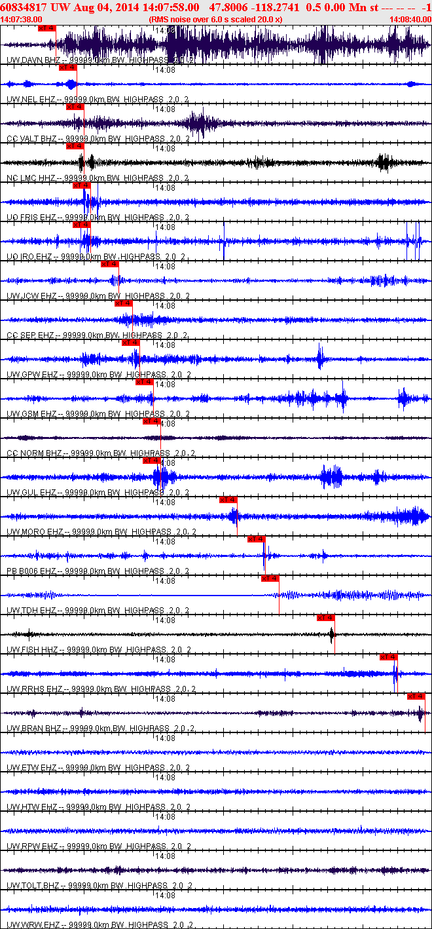Select the red arrival flag on the UW.MORO trace
The width and height of the screenshot is (432, 929).
point(228,500)
